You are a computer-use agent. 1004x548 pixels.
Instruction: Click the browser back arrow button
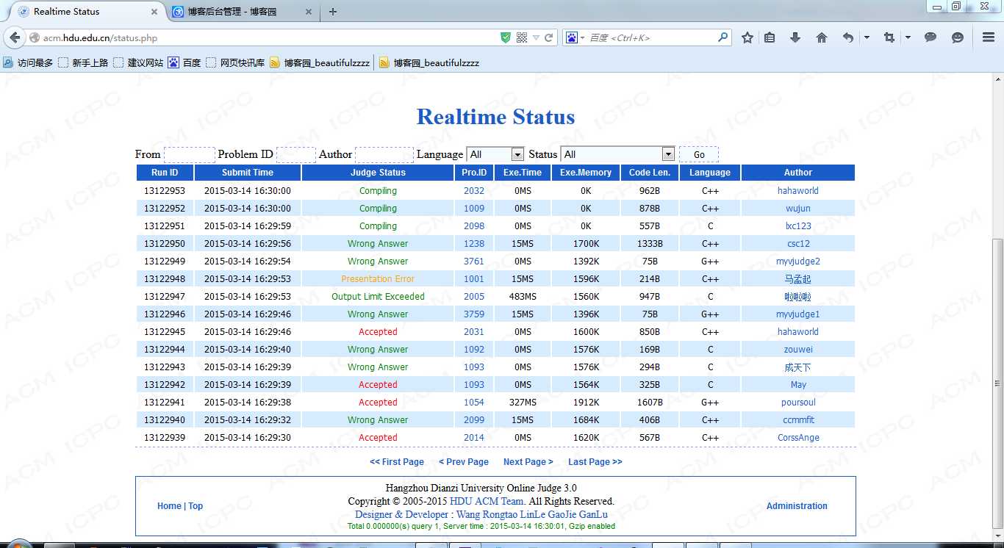coord(14,37)
